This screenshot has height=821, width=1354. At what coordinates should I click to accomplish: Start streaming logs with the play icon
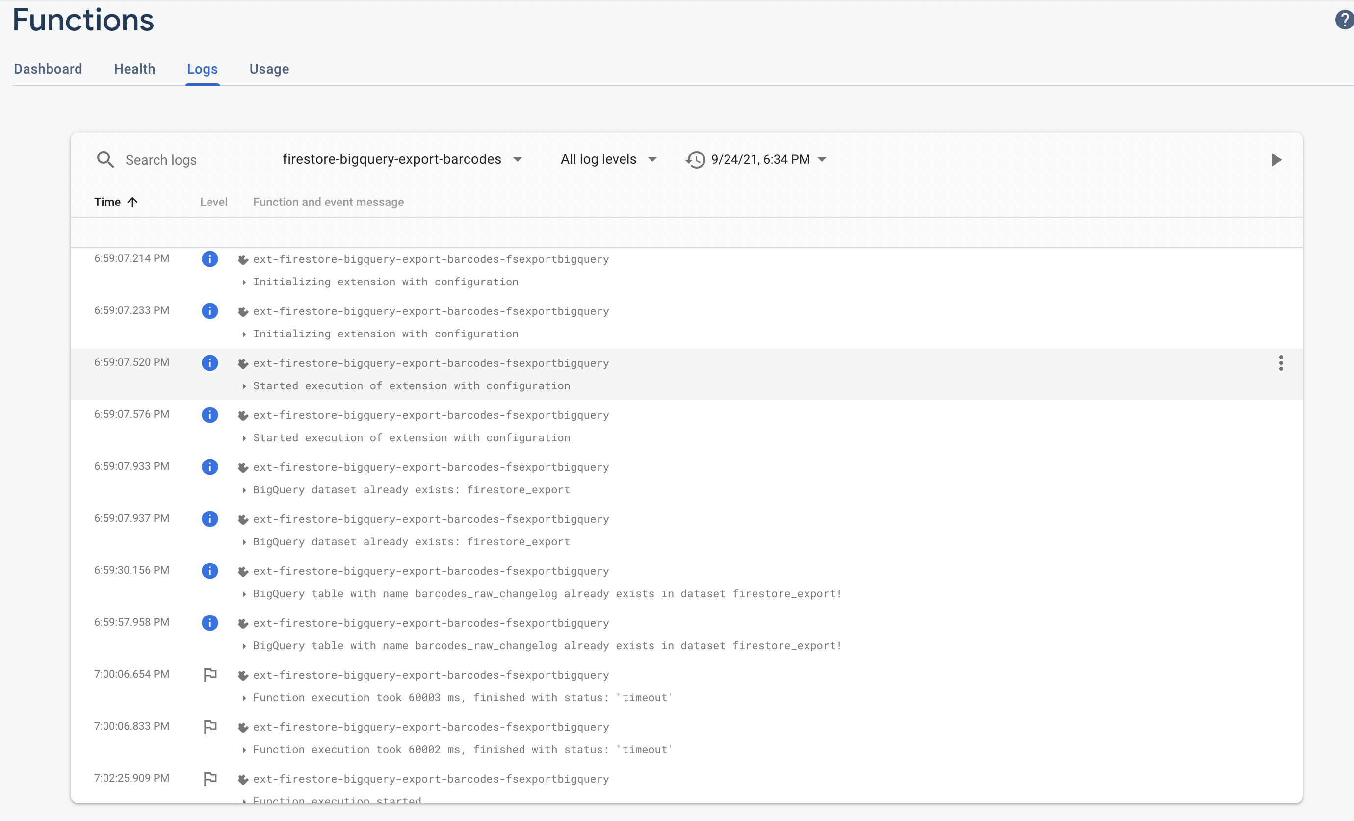(1276, 160)
